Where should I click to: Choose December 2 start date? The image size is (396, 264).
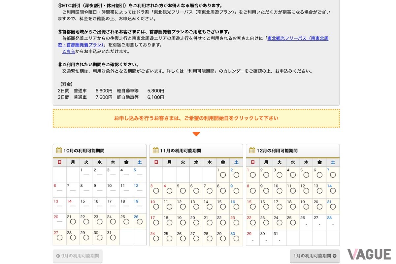[266, 175]
